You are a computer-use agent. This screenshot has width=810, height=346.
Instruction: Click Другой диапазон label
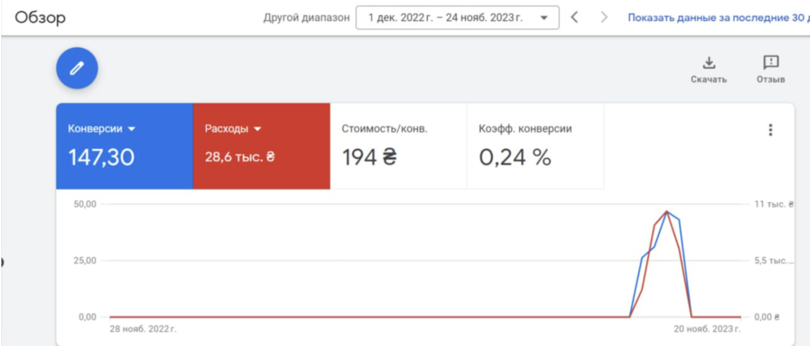coord(307,18)
